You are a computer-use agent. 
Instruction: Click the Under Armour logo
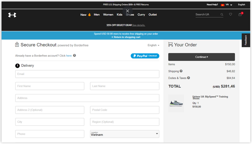pos(12,15)
